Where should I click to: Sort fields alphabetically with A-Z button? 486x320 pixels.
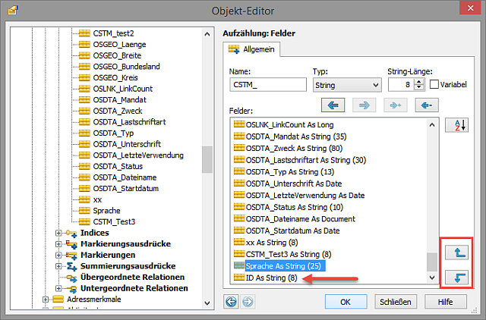[457, 125]
